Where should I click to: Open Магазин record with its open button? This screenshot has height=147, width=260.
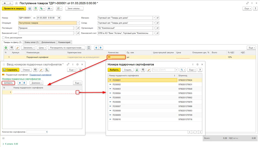(158, 18)
